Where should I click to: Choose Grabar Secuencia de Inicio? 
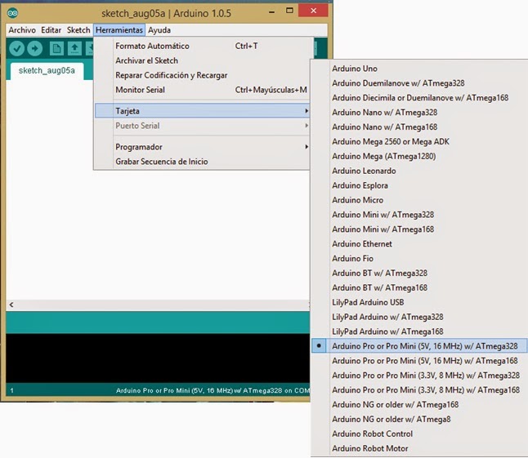pyautogui.click(x=202, y=162)
